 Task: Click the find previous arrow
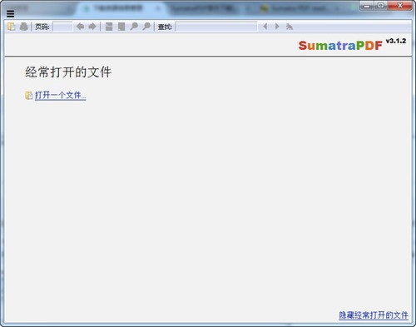tap(265, 27)
